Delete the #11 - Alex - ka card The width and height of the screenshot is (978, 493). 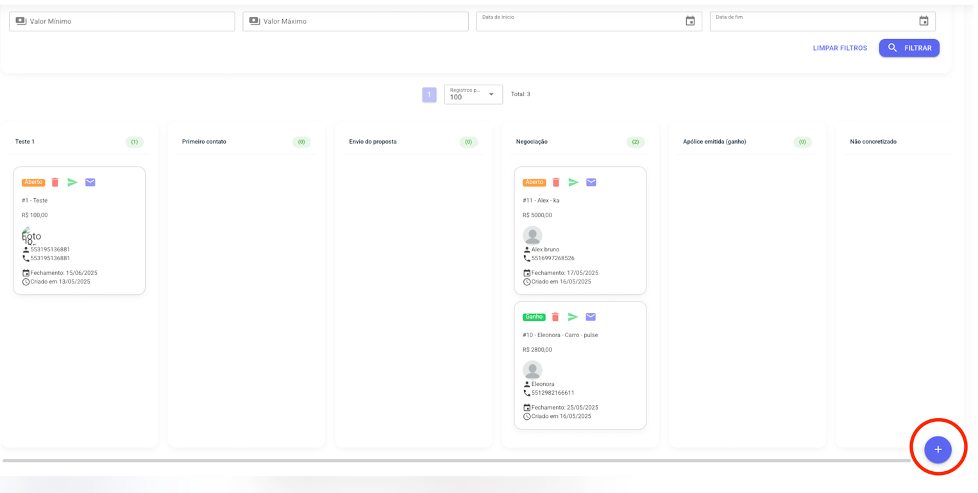pos(556,183)
